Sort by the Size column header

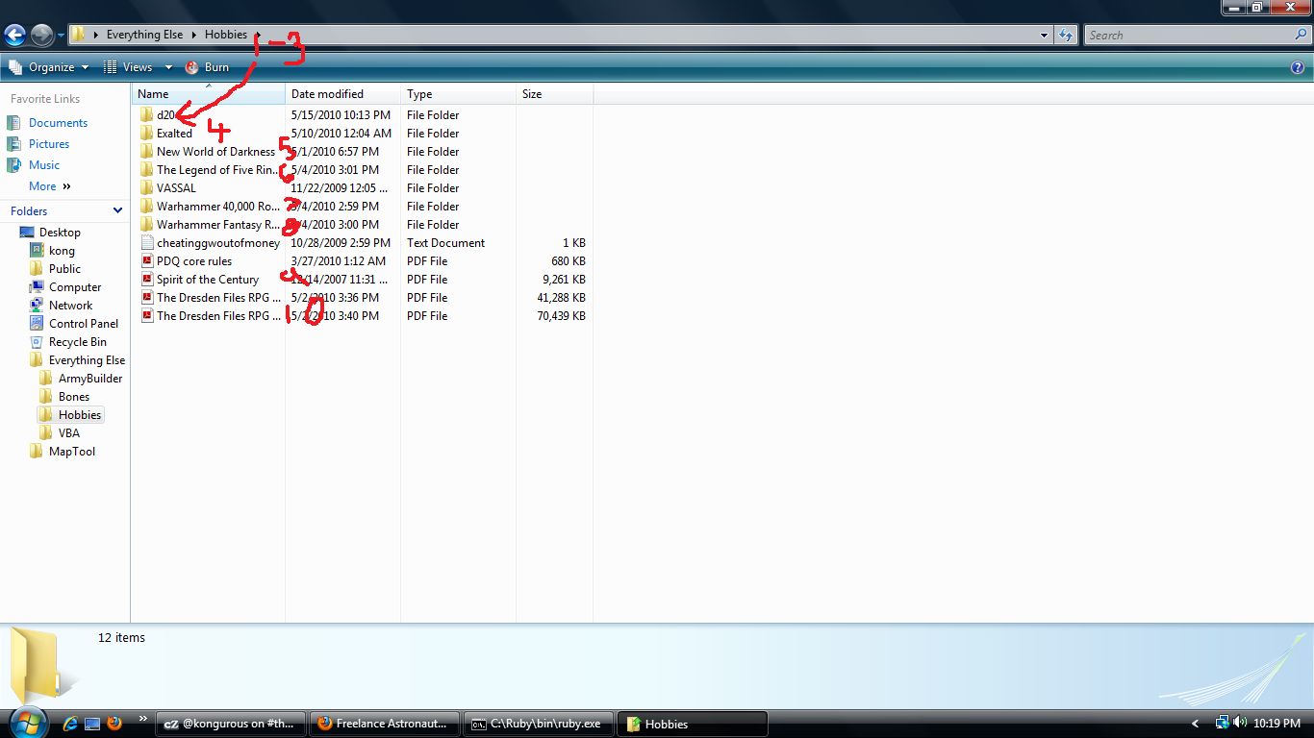pos(555,94)
